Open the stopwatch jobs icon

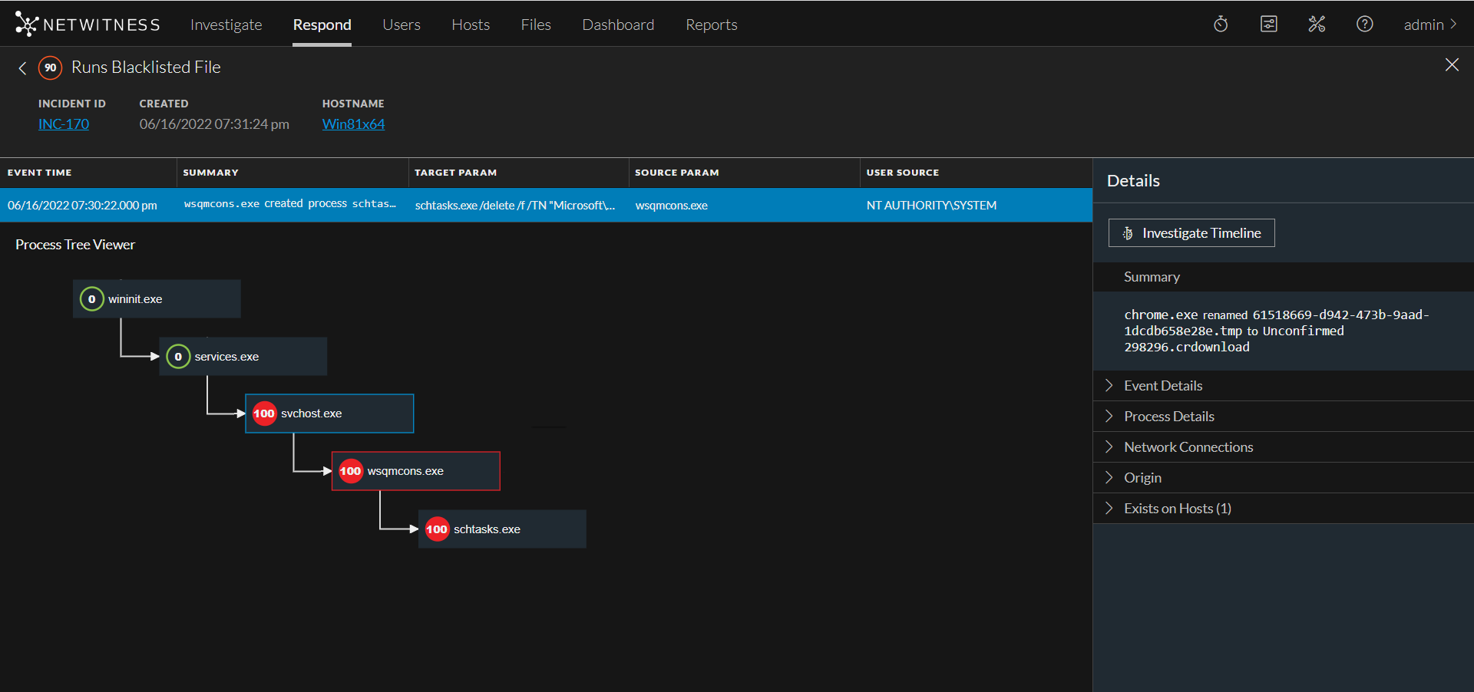(1221, 25)
